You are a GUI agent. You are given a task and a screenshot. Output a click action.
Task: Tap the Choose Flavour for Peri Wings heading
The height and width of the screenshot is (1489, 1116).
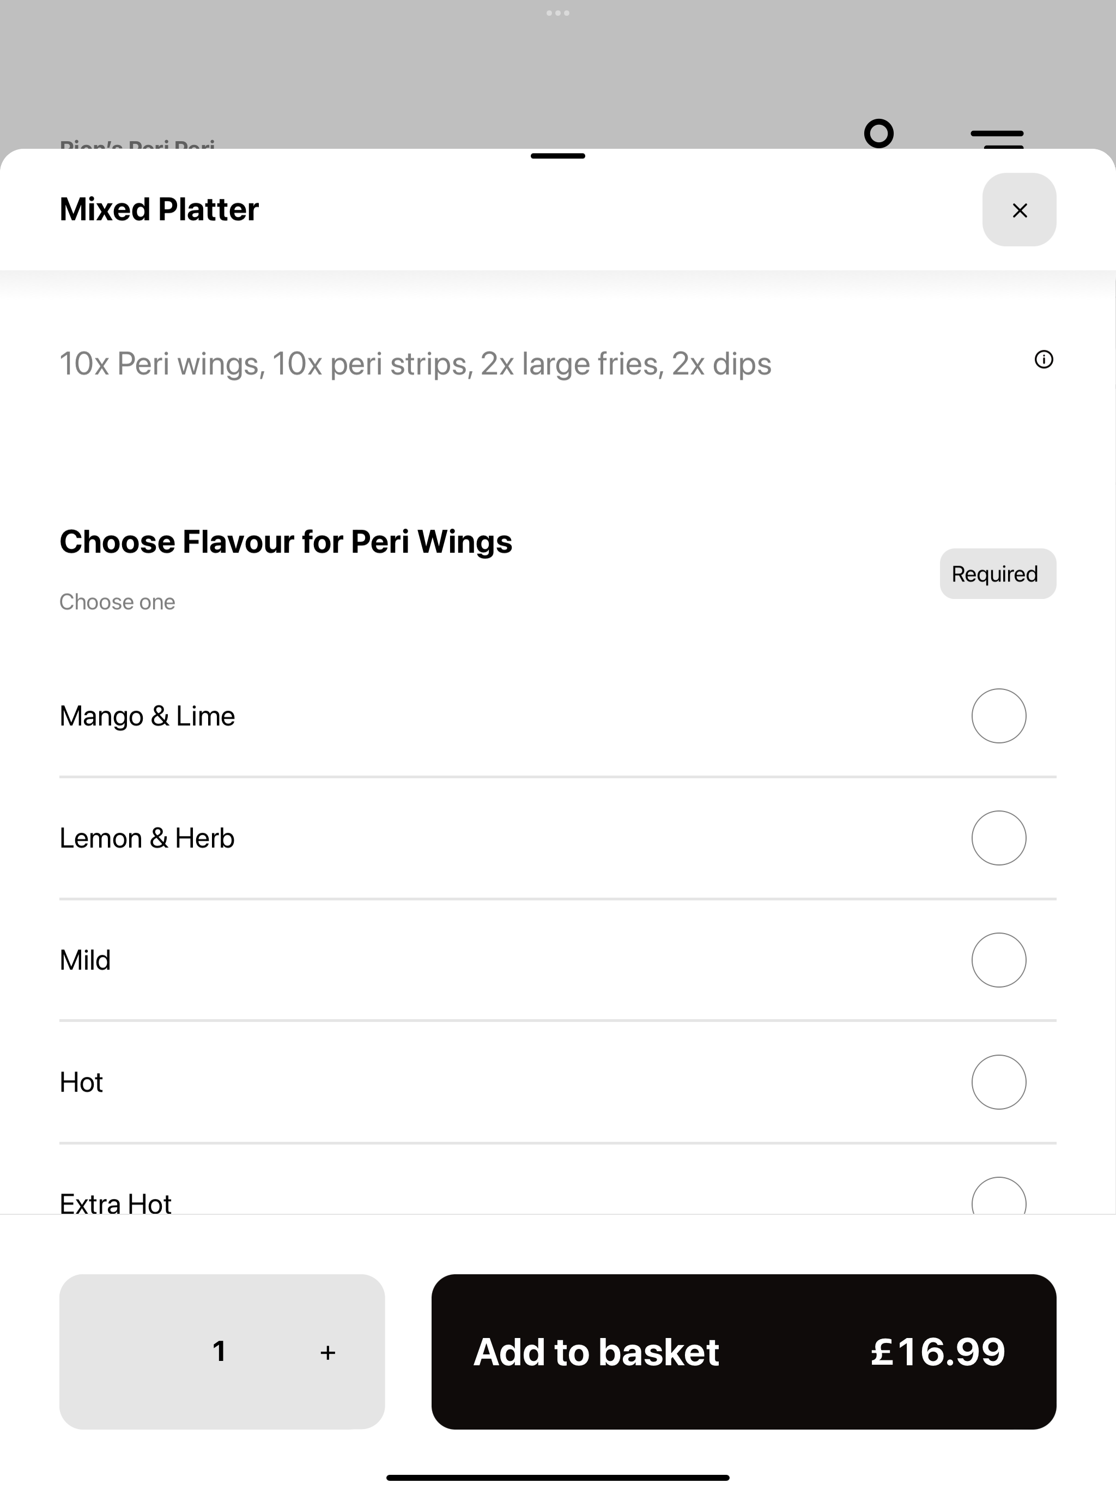click(x=286, y=542)
